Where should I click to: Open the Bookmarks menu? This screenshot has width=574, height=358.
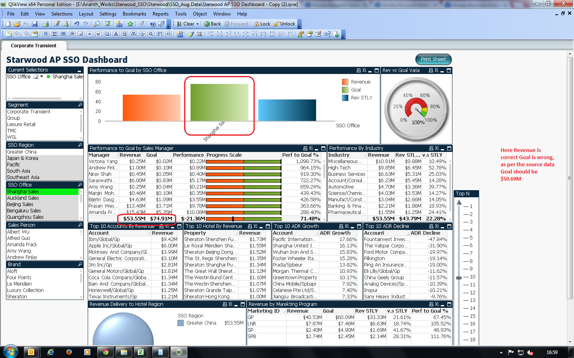point(134,14)
